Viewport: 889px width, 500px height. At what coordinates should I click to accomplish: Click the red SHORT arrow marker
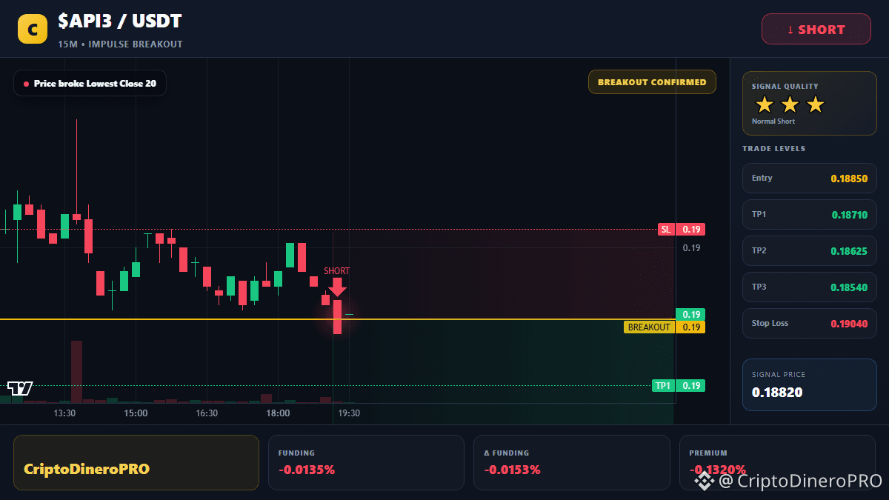(x=337, y=286)
